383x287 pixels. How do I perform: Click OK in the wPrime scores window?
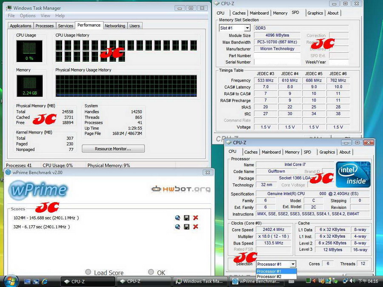(x=157, y=273)
